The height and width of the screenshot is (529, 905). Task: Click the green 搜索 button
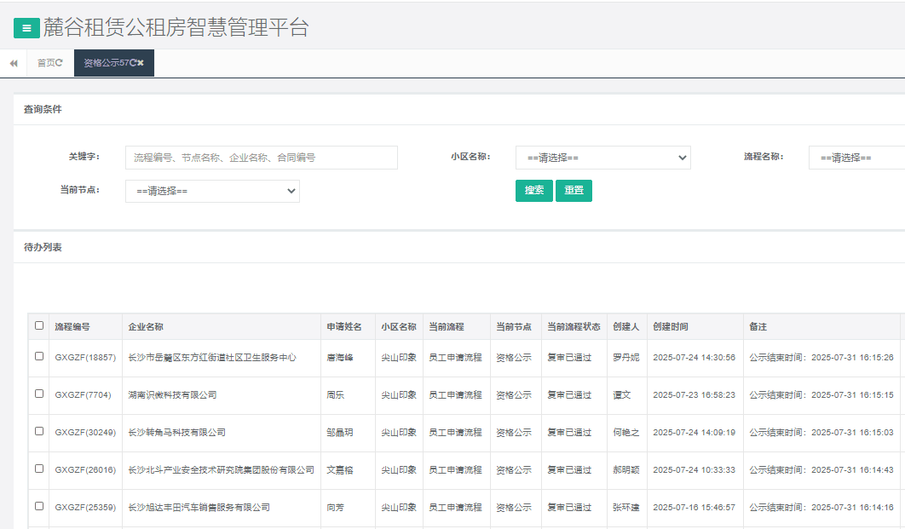point(534,191)
